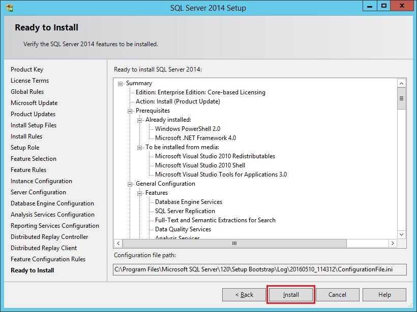The image size is (417, 312).
Task: Collapse the General Configuration node
Action: (x=130, y=184)
